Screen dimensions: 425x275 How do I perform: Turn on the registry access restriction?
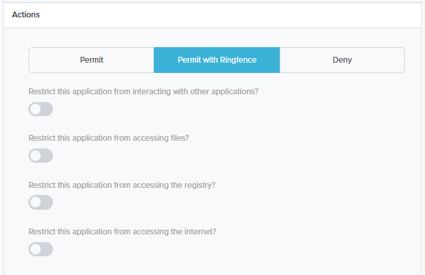(41, 203)
